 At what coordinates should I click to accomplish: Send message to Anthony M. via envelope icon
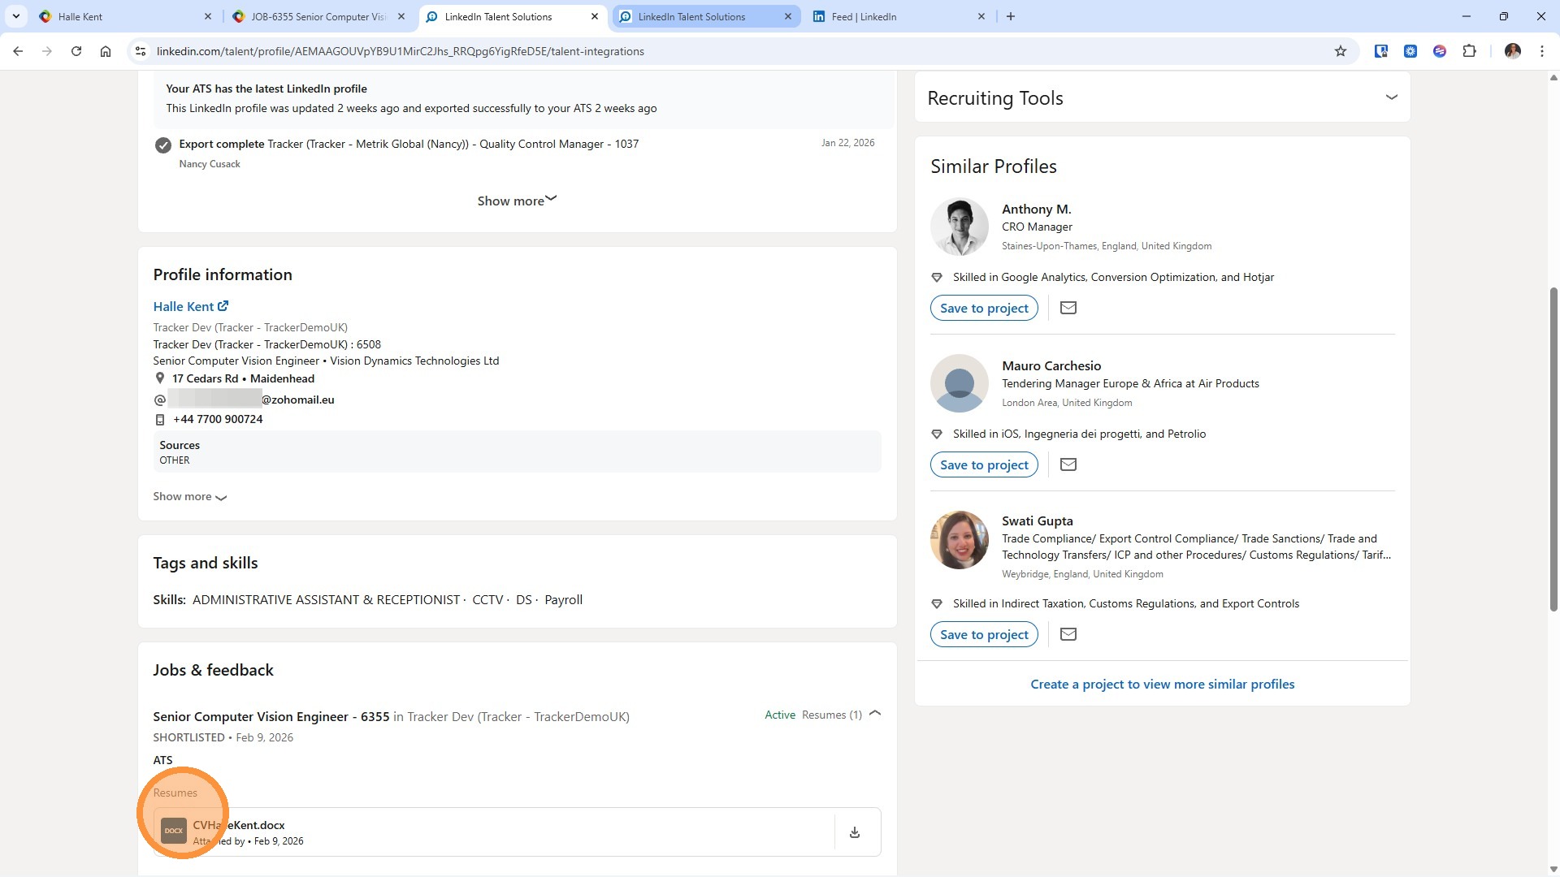coord(1068,308)
